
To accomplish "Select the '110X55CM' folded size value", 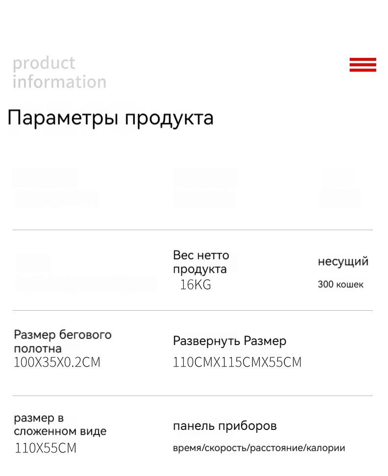I will pos(46,448).
